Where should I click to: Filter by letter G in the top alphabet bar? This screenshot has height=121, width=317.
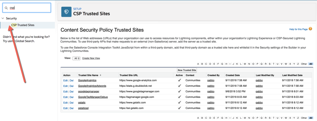[x=222, y=64]
